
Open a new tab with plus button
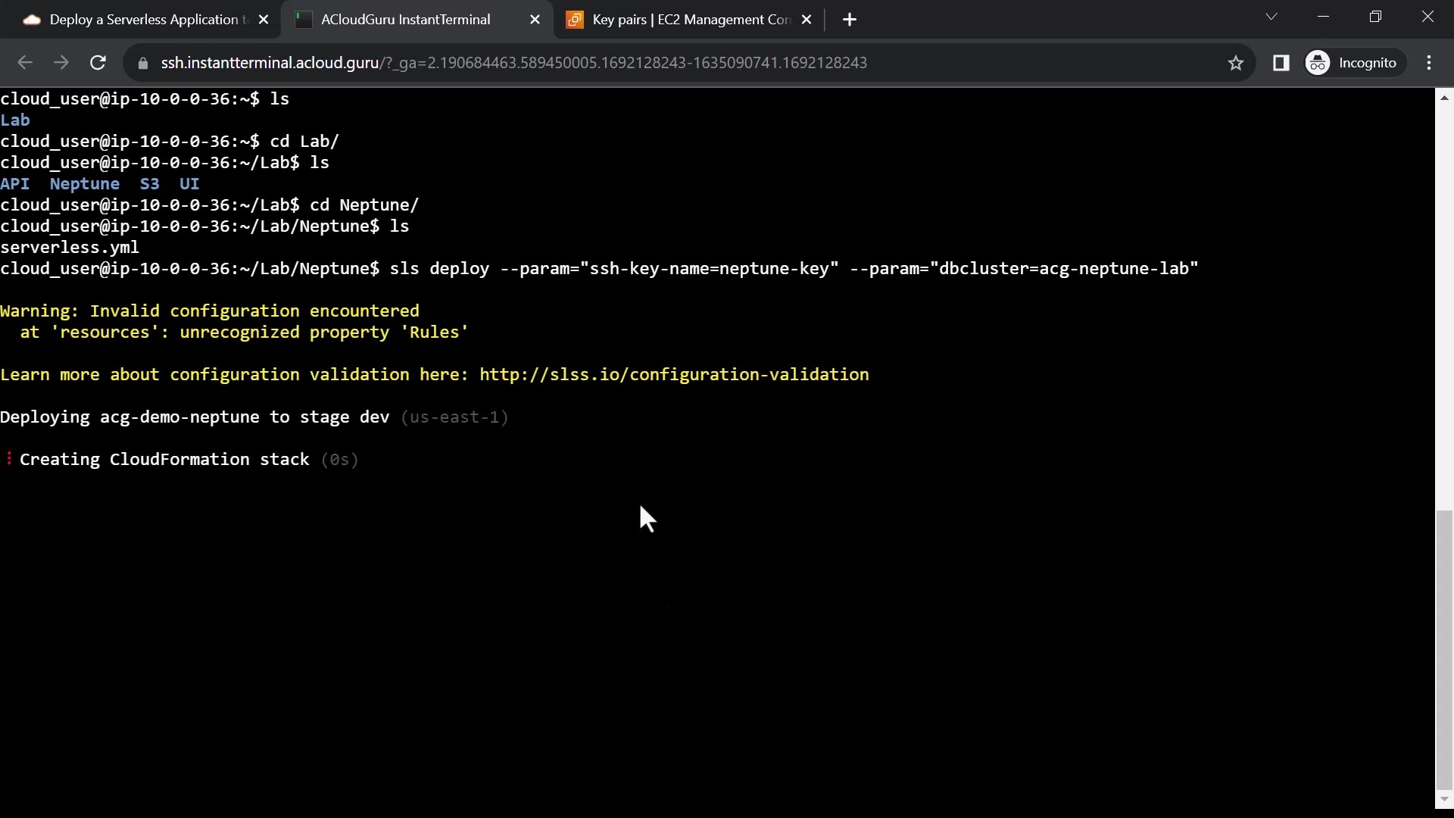tap(850, 20)
